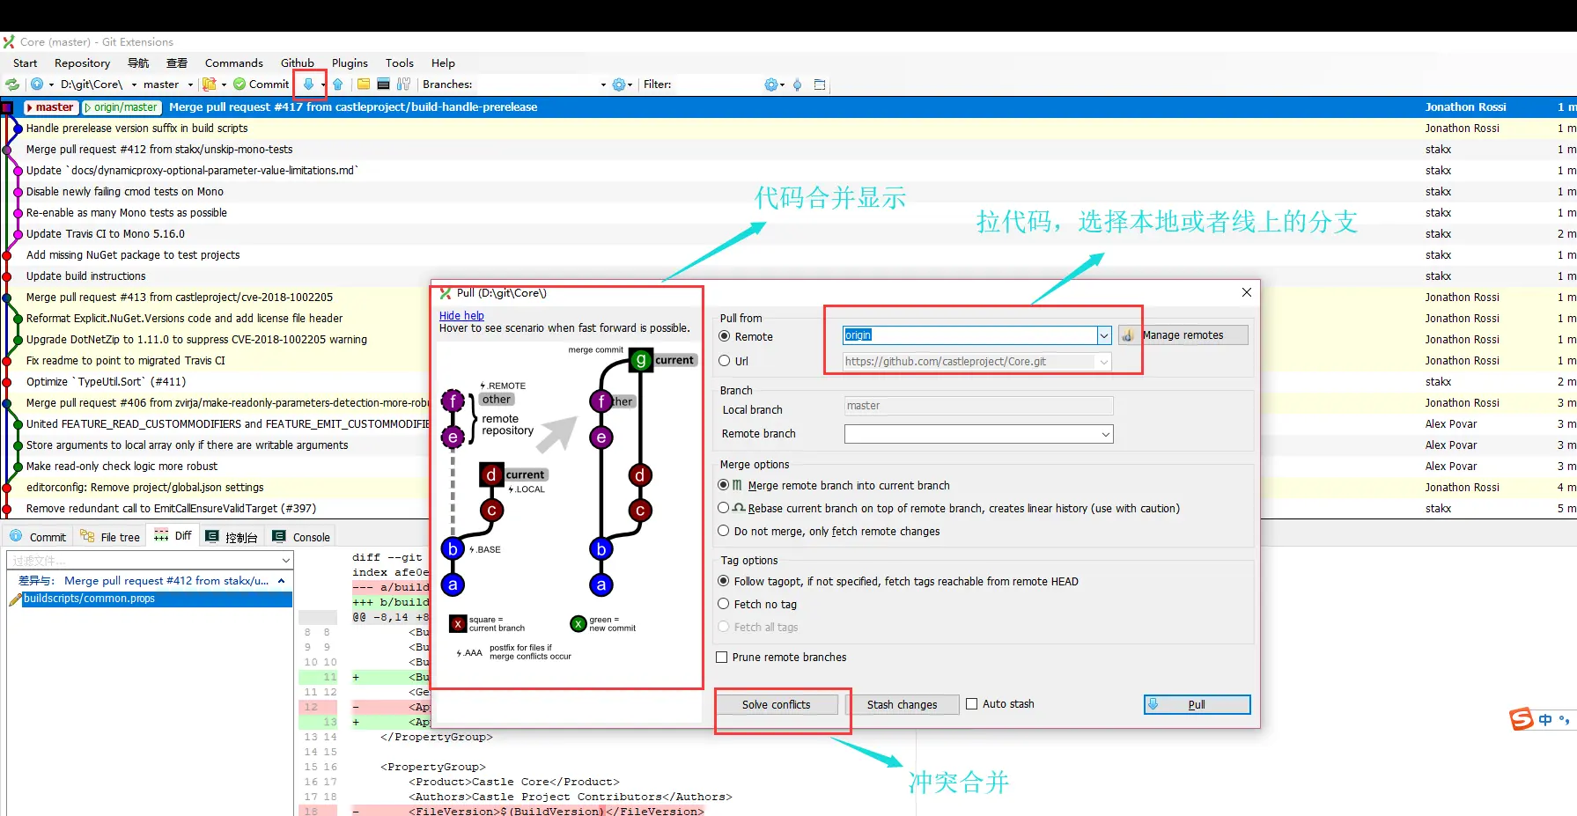The width and height of the screenshot is (1577, 816).
Task: Open the file explorer folder icon
Action: (363, 85)
